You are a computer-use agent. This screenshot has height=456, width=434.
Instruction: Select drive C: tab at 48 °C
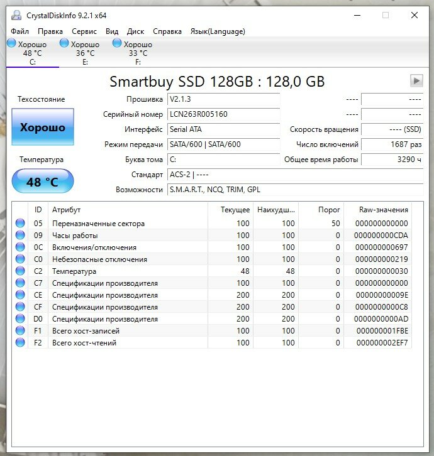pyautogui.click(x=32, y=53)
